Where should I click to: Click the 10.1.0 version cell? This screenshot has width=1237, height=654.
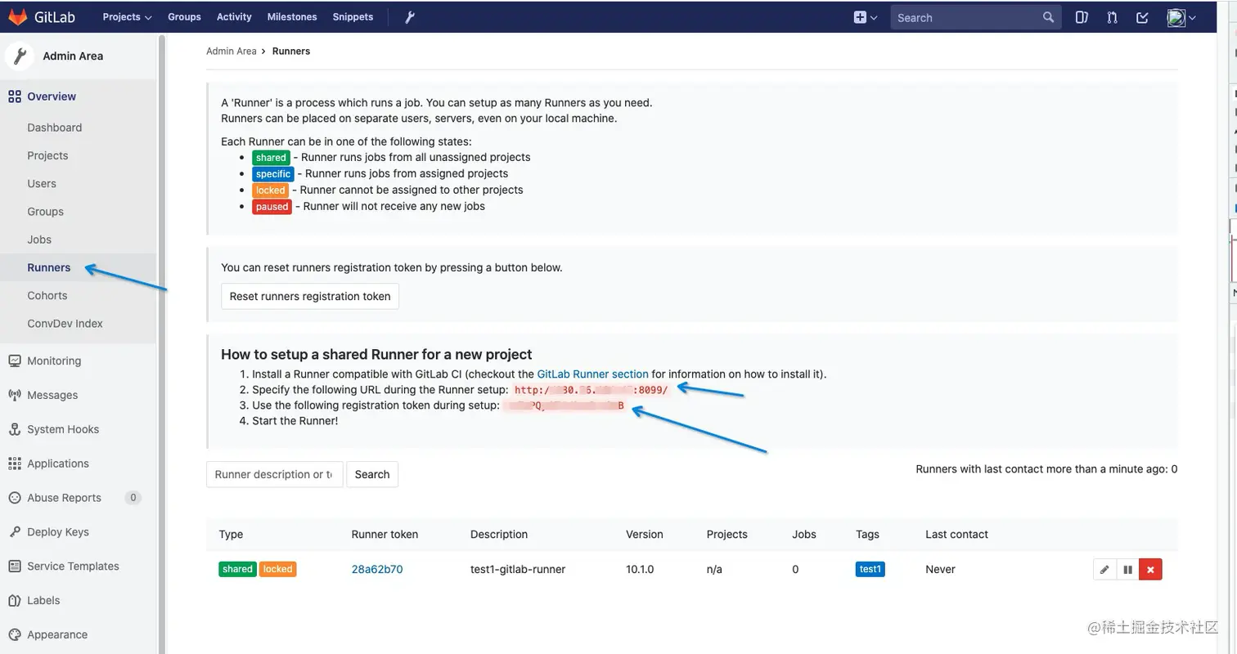[x=640, y=570]
